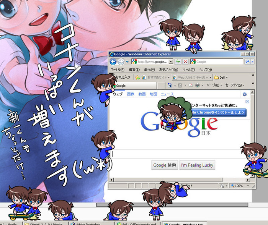The height and width of the screenshot is (225, 268).
Task: Click the SAI canvas horizontal scrollbar behind IE
Action: tap(172, 205)
